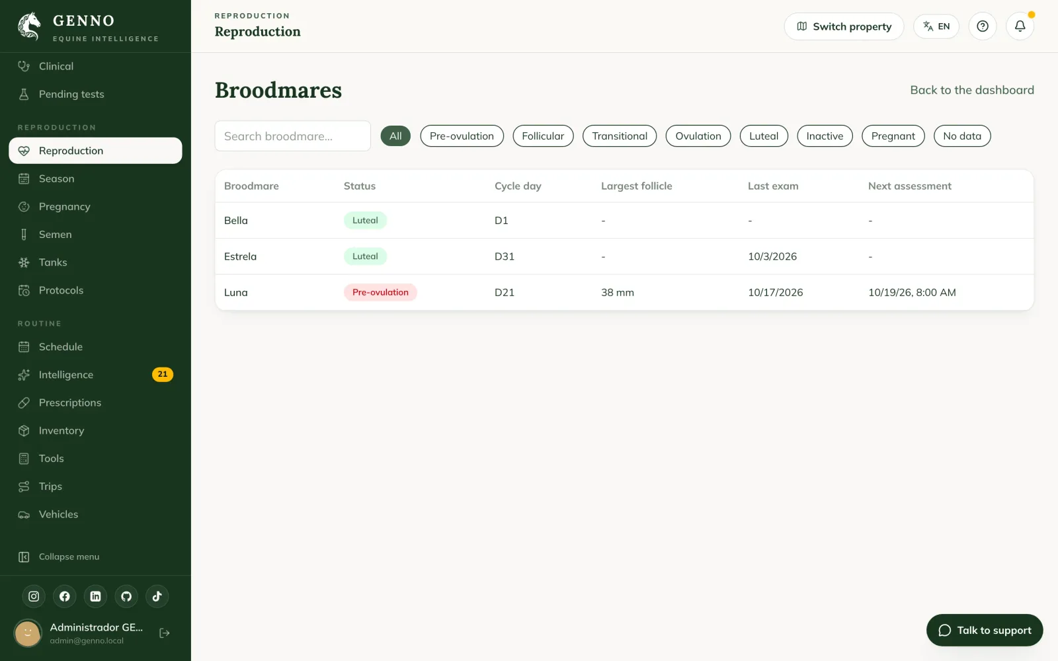This screenshot has width=1058, height=661.
Task: Open the LinkedIn social icon
Action: pyautogui.click(x=95, y=596)
